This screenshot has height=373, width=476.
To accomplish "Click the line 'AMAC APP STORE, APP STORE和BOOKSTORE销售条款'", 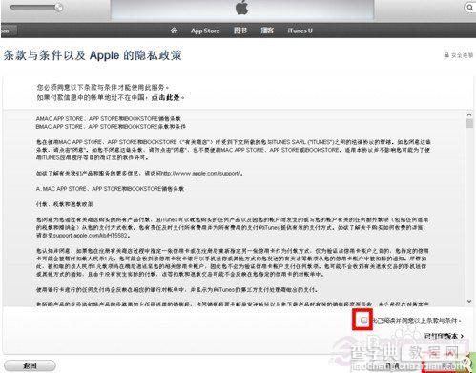I will [109, 118].
